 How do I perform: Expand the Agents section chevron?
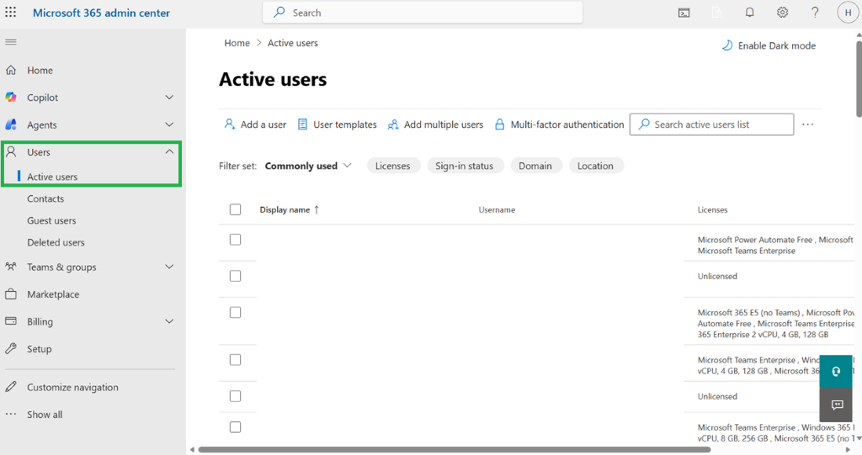pos(169,124)
